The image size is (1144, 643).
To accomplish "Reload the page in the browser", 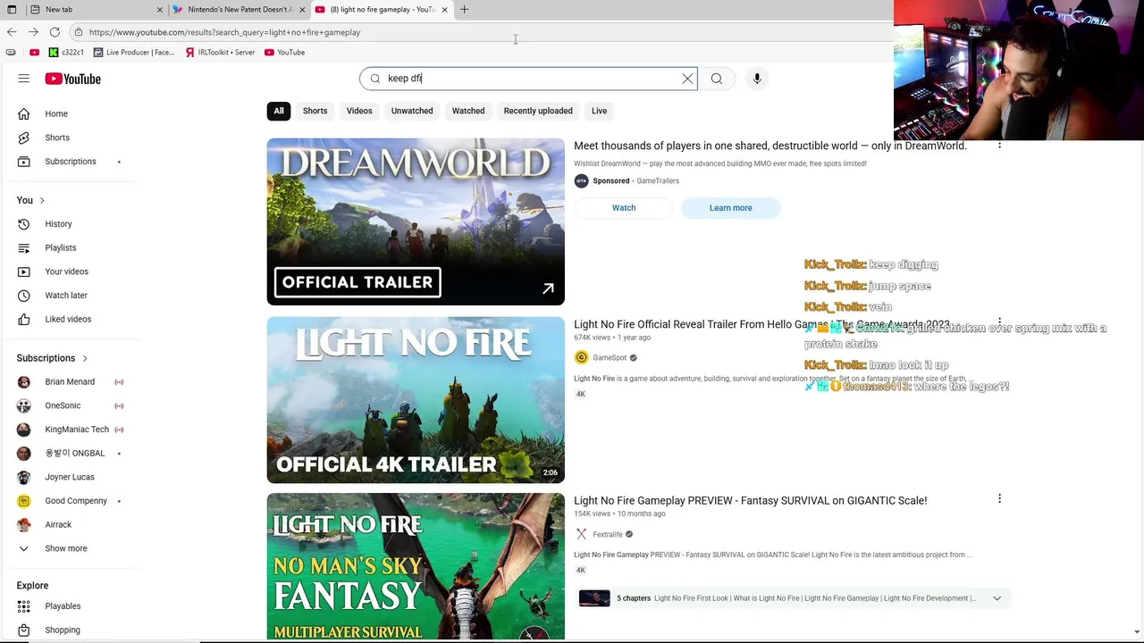I will pyautogui.click(x=55, y=32).
